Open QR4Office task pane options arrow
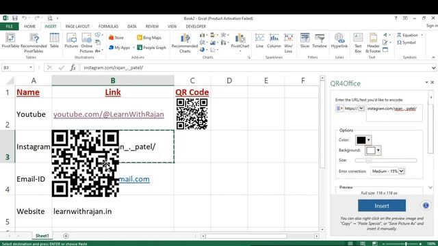Screen dimensions: 438x246 [x=426, y=82]
